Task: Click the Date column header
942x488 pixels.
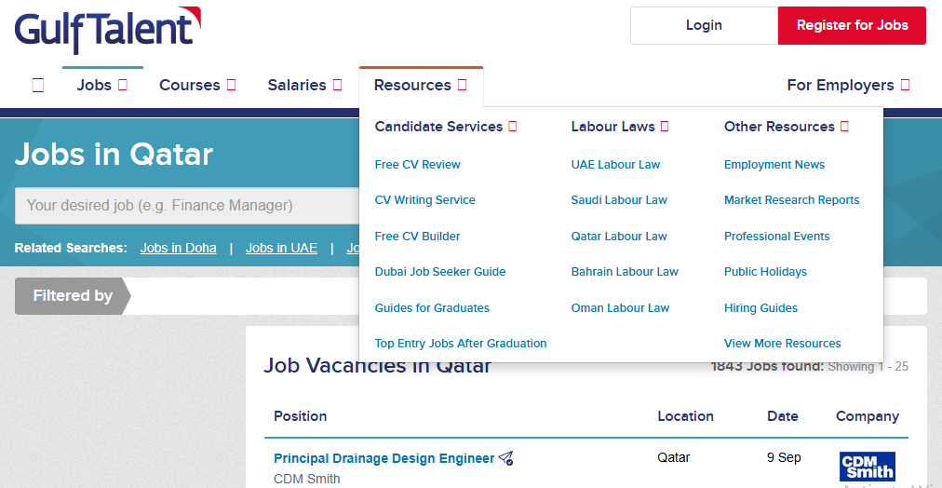Action: coord(783,416)
